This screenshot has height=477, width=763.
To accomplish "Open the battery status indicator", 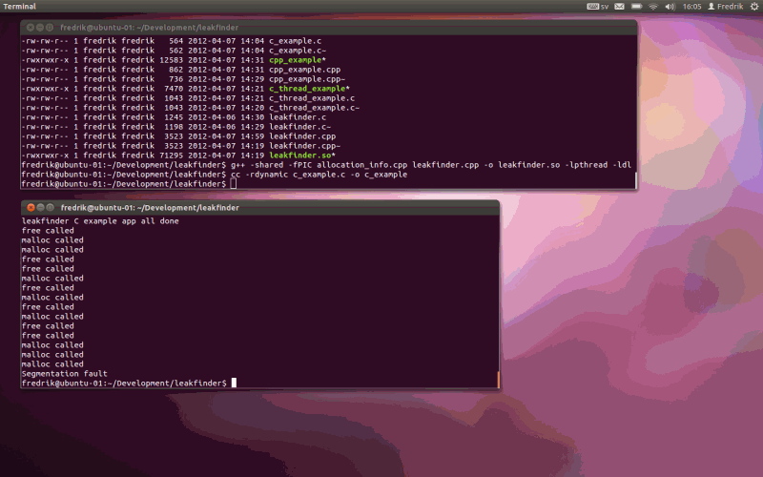I will click(x=636, y=7).
